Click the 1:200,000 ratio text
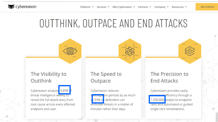This screenshot has height=122, width=218. tap(157, 100)
